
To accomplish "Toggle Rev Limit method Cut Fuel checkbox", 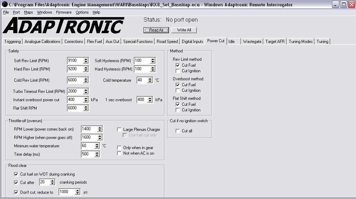I will tap(178, 65).
